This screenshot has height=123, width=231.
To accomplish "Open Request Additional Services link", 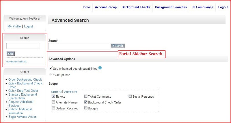I will point(21,104).
